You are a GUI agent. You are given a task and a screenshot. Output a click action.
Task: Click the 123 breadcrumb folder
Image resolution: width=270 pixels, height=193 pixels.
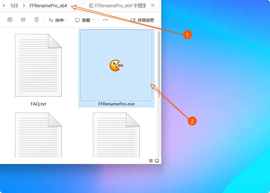tap(14, 6)
